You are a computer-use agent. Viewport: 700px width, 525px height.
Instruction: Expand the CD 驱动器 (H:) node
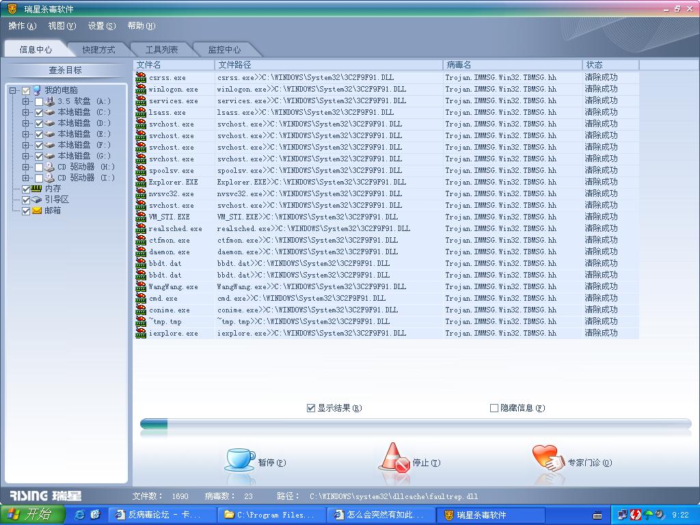26,167
